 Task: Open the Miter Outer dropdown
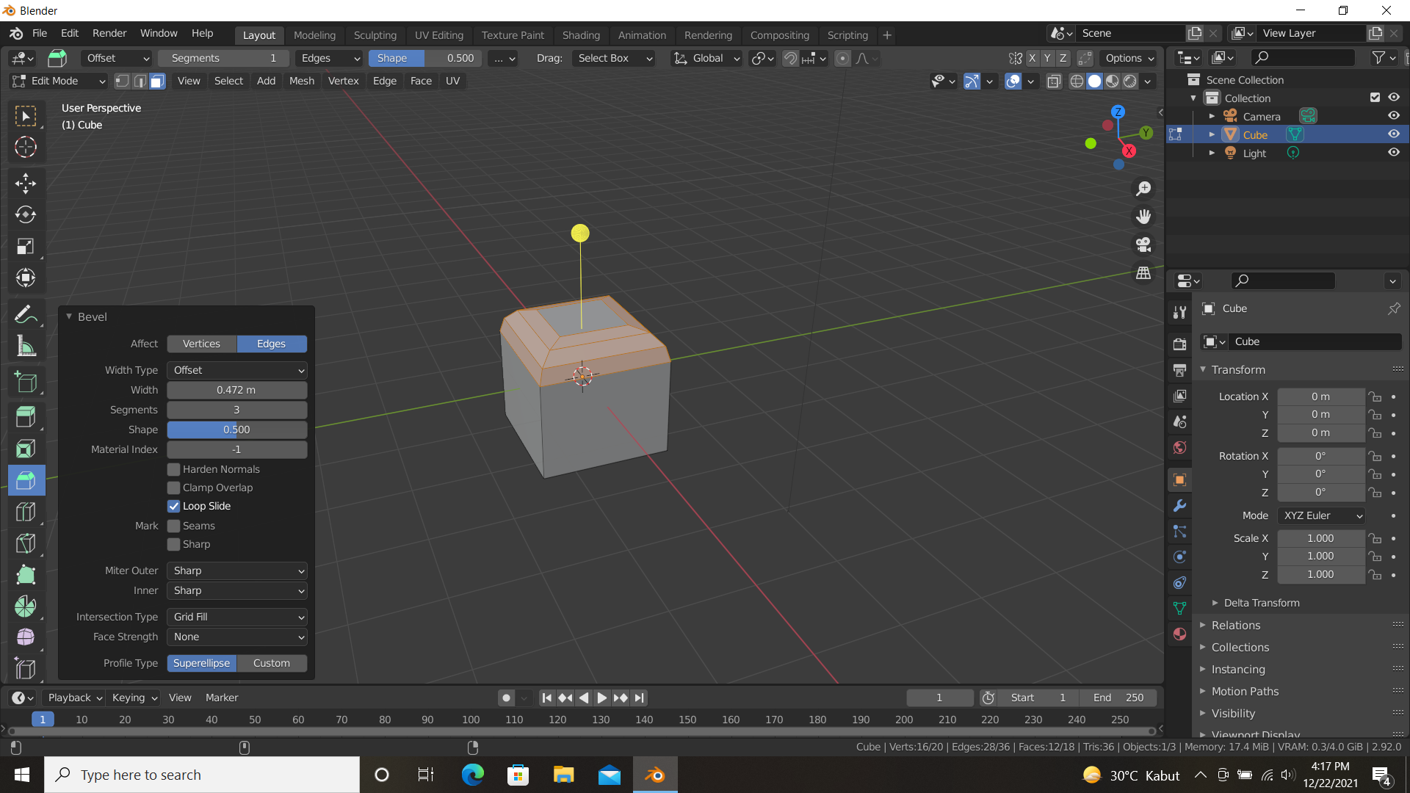point(237,571)
